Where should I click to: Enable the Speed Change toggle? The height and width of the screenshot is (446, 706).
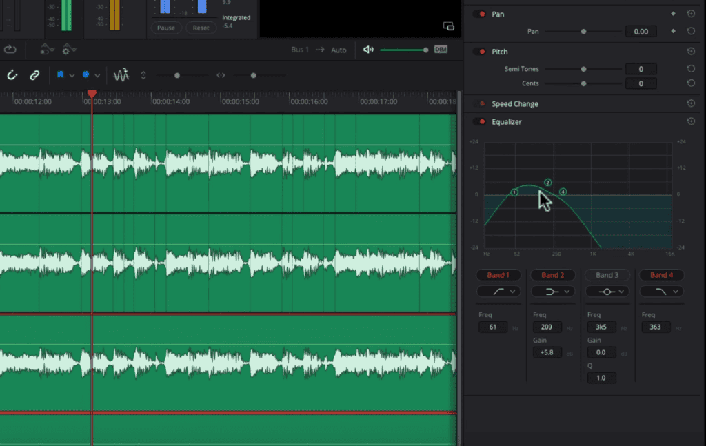(480, 104)
